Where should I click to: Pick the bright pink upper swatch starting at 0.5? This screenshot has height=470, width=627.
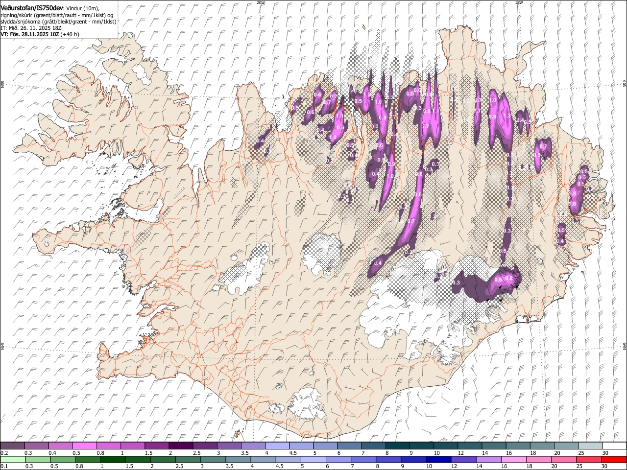coord(84,446)
